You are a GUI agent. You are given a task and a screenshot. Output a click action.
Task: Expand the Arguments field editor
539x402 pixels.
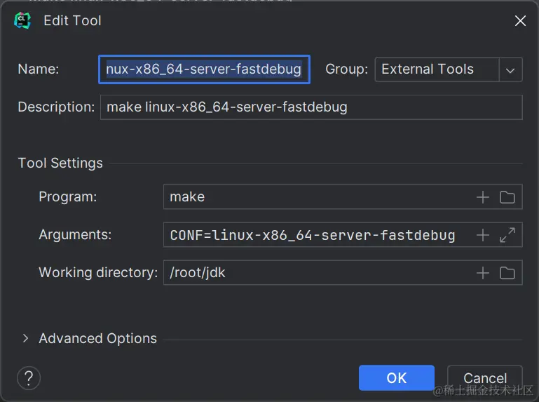click(507, 236)
